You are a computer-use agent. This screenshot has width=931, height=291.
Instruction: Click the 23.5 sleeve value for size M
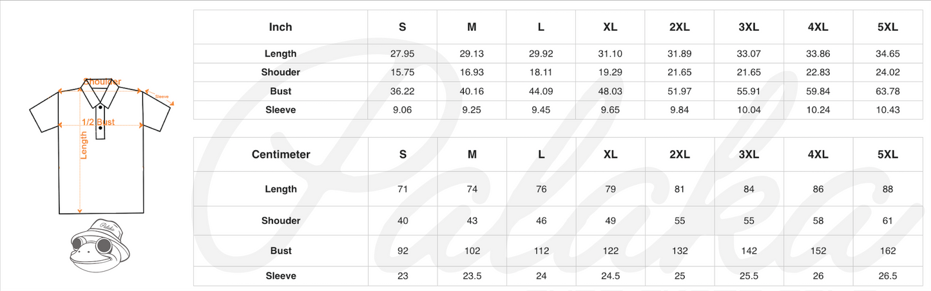[x=472, y=276]
